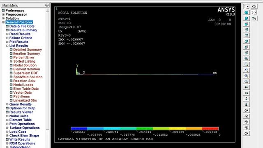Screen dimensions: 263x148
Task: Open Linearized Strs listing
Action: (x=25, y=100)
